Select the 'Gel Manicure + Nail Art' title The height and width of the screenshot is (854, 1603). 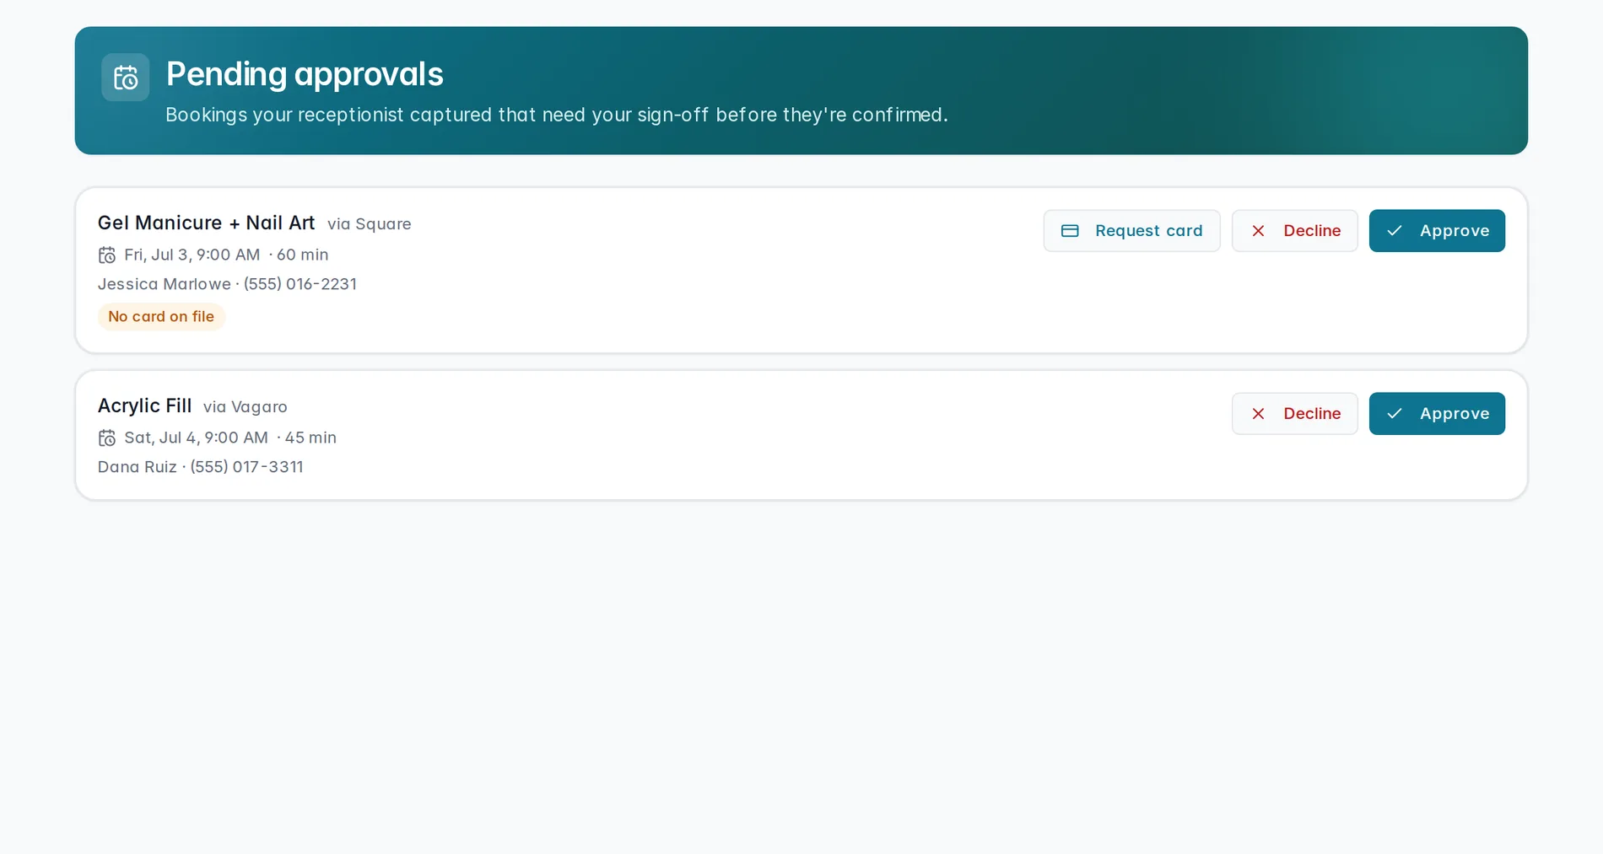pos(206,223)
